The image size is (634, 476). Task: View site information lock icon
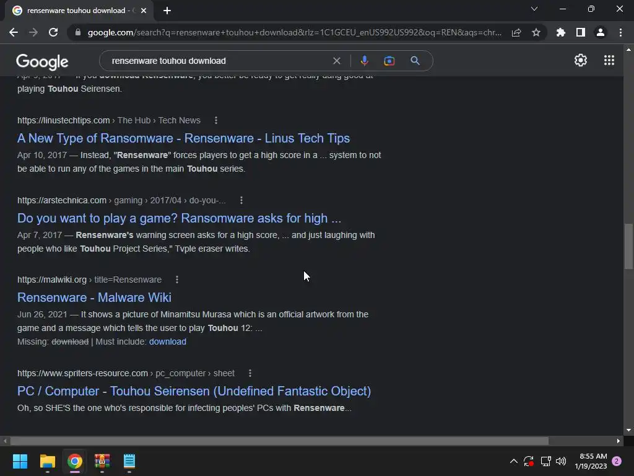click(x=77, y=32)
